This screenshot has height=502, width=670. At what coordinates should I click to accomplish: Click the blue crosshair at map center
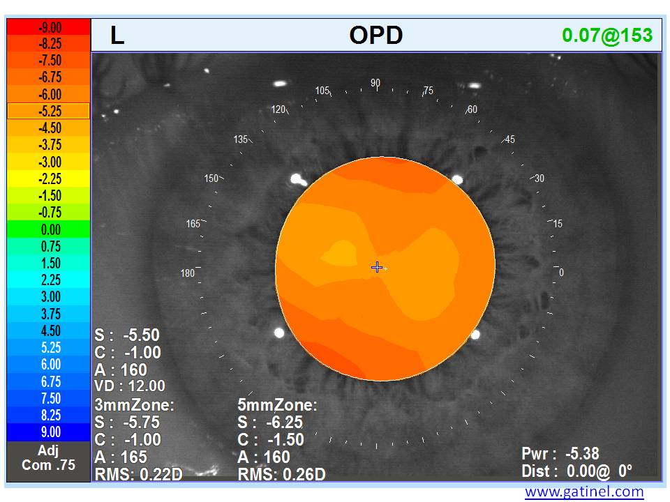pyautogui.click(x=377, y=267)
